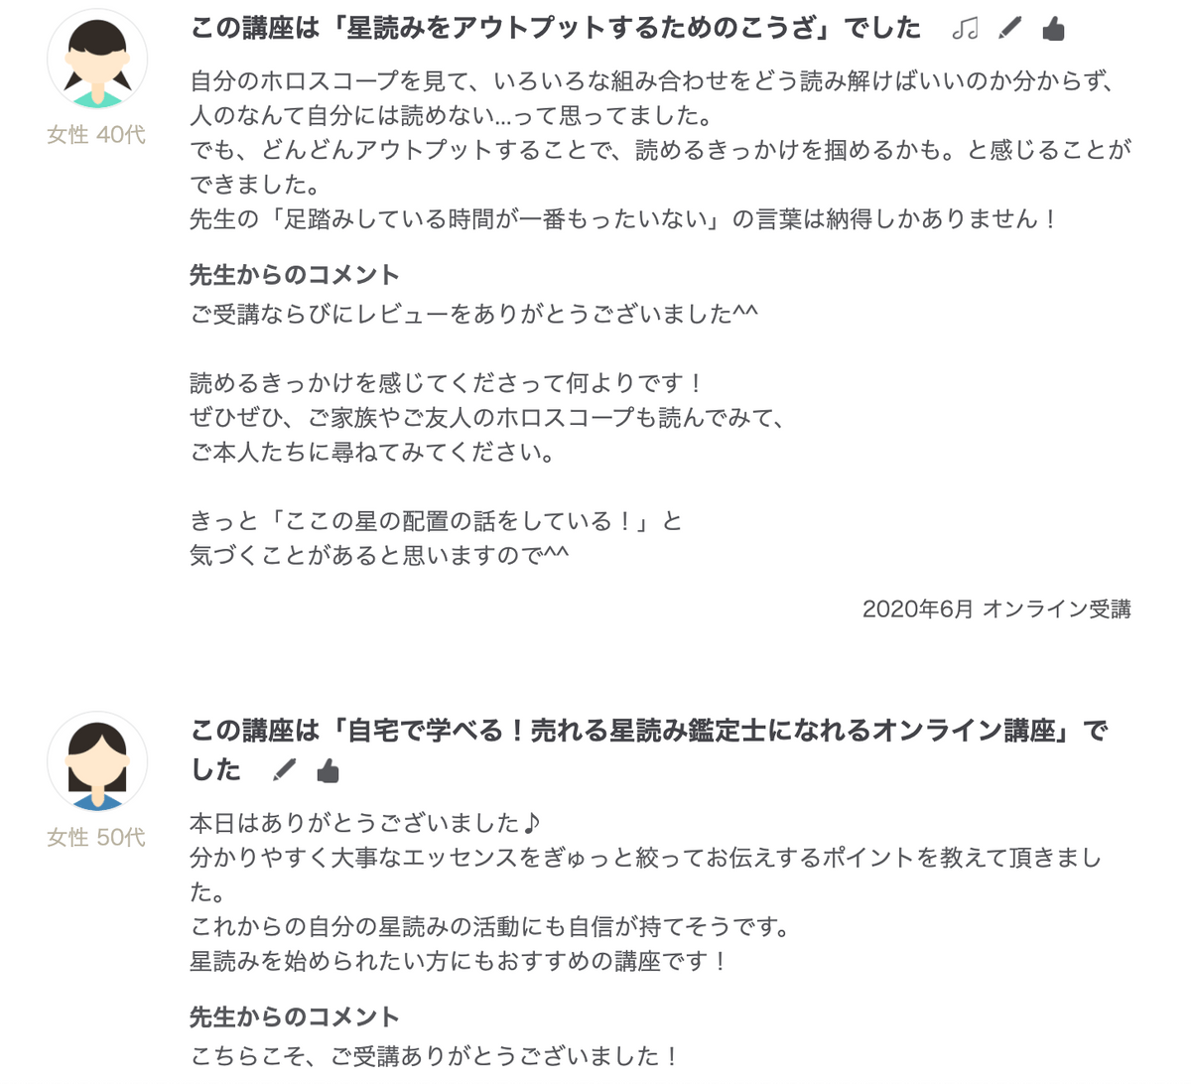Select the 女性 50代 label

tap(96, 837)
